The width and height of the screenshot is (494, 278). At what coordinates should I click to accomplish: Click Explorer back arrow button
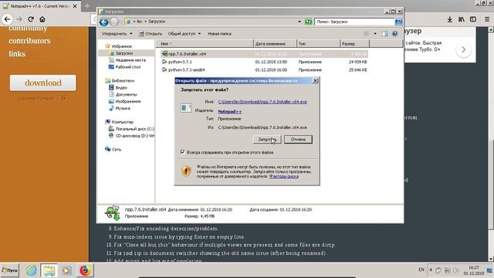104,22
